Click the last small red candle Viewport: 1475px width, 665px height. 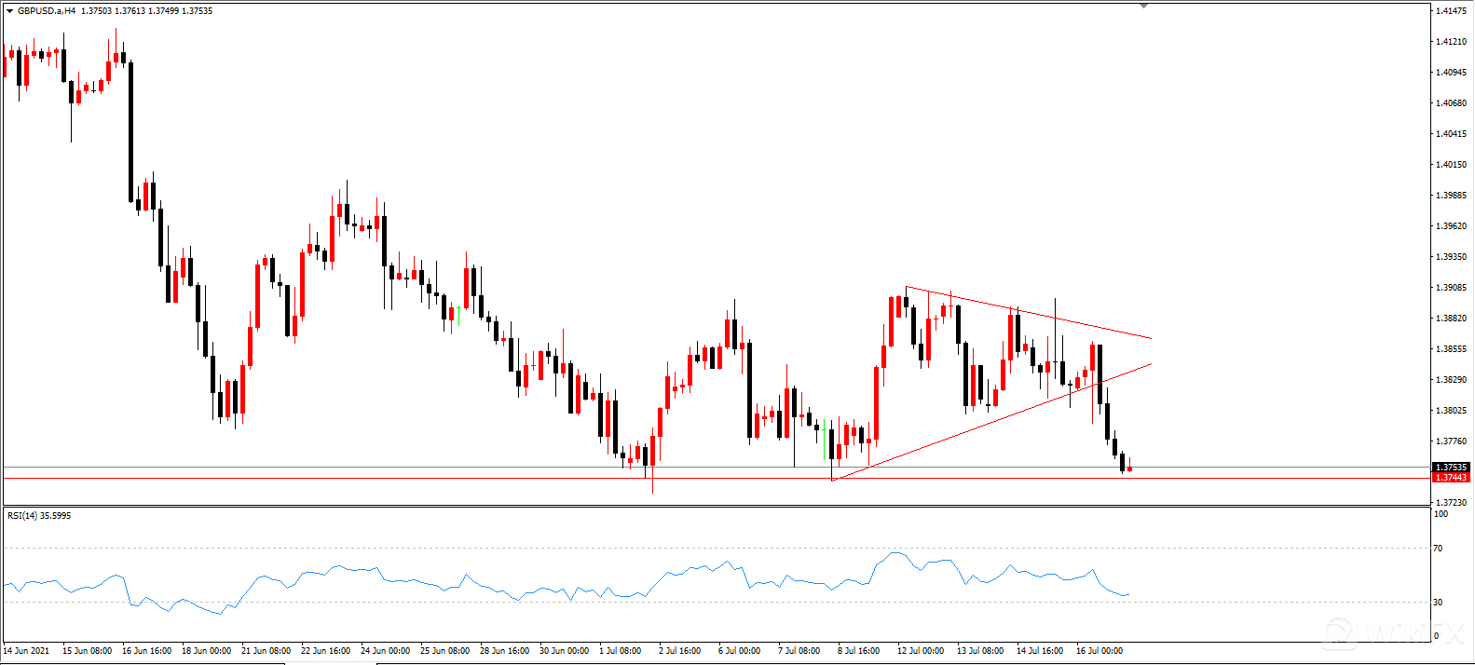point(1129,468)
